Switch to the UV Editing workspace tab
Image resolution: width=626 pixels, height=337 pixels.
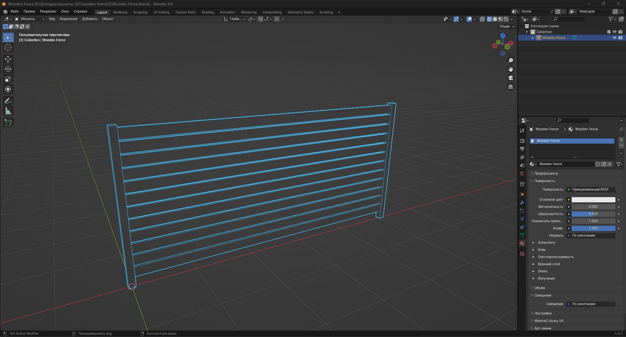pyautogui.click(x=161, y=12)
